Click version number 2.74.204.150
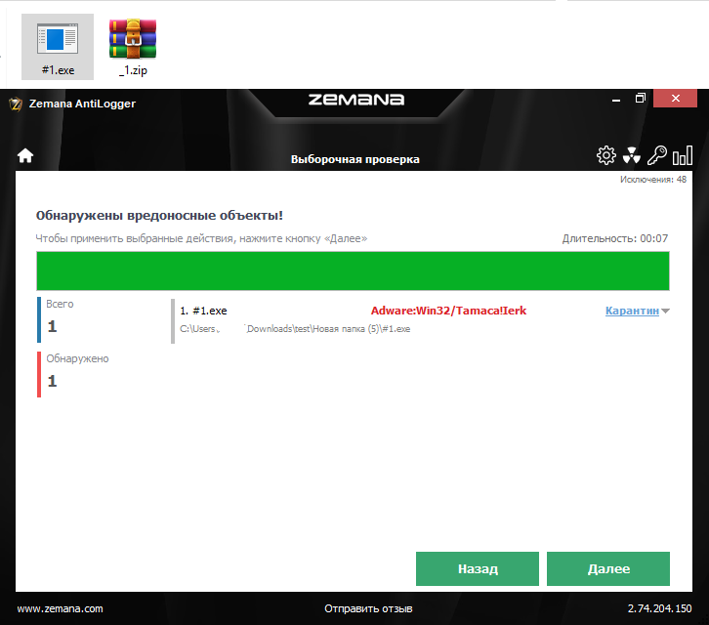 659,608
